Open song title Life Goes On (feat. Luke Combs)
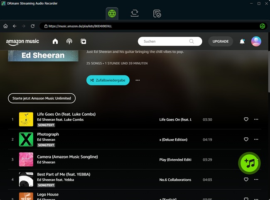This screenshot has height=200, width=270. pos(66,114)
